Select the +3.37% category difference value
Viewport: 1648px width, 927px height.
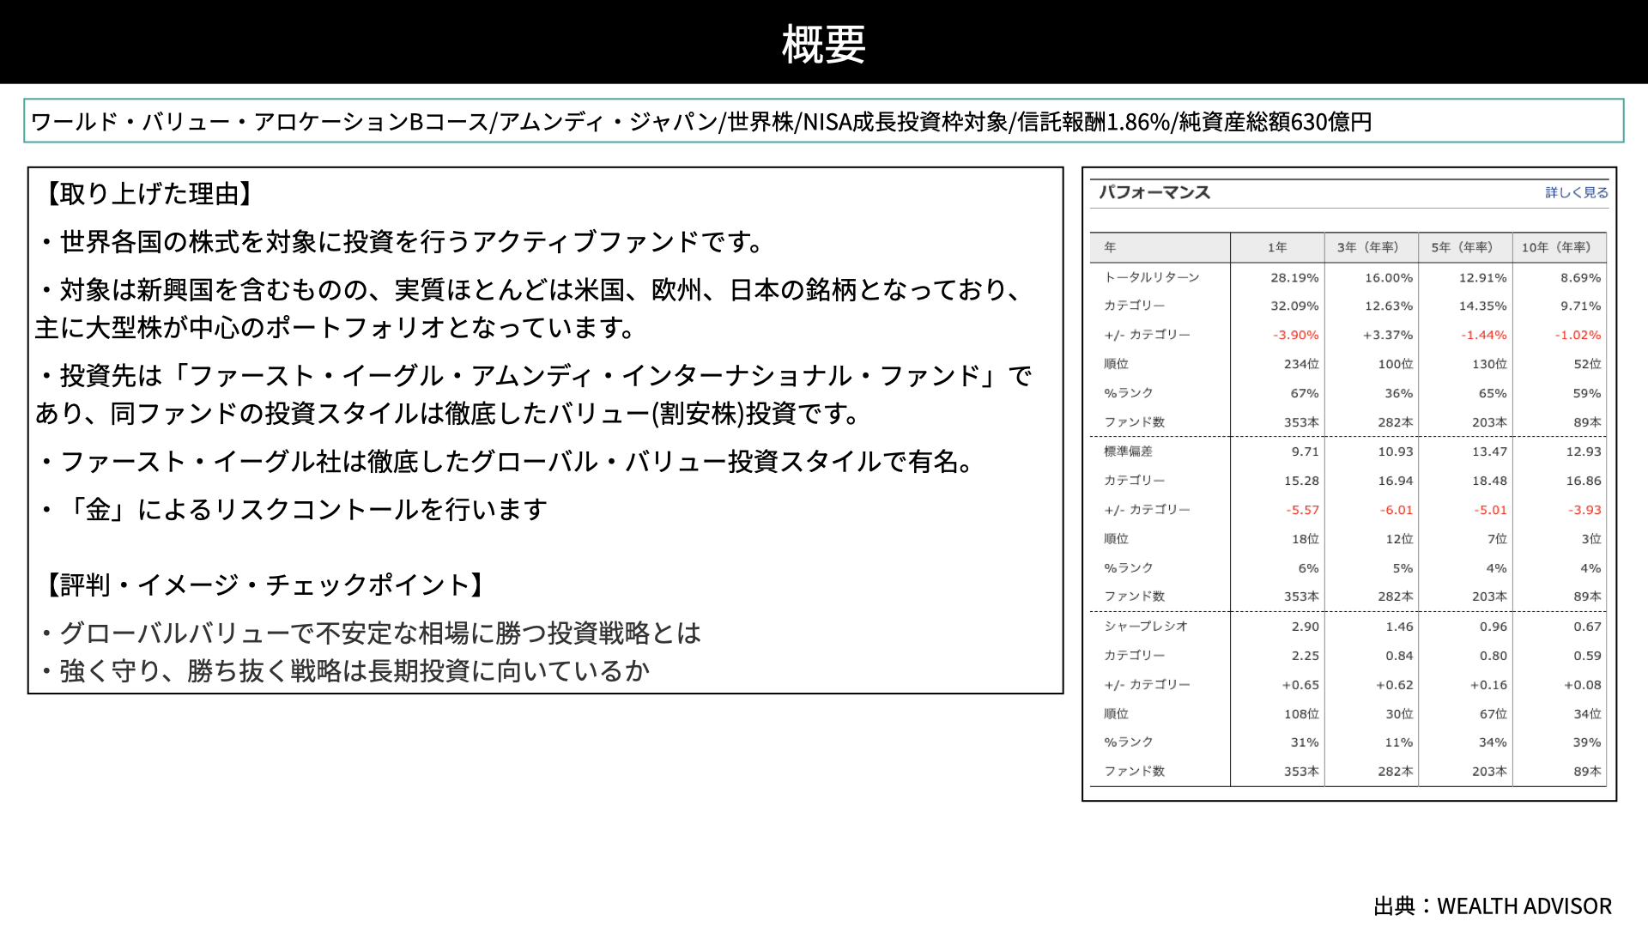pos(1388,335)
